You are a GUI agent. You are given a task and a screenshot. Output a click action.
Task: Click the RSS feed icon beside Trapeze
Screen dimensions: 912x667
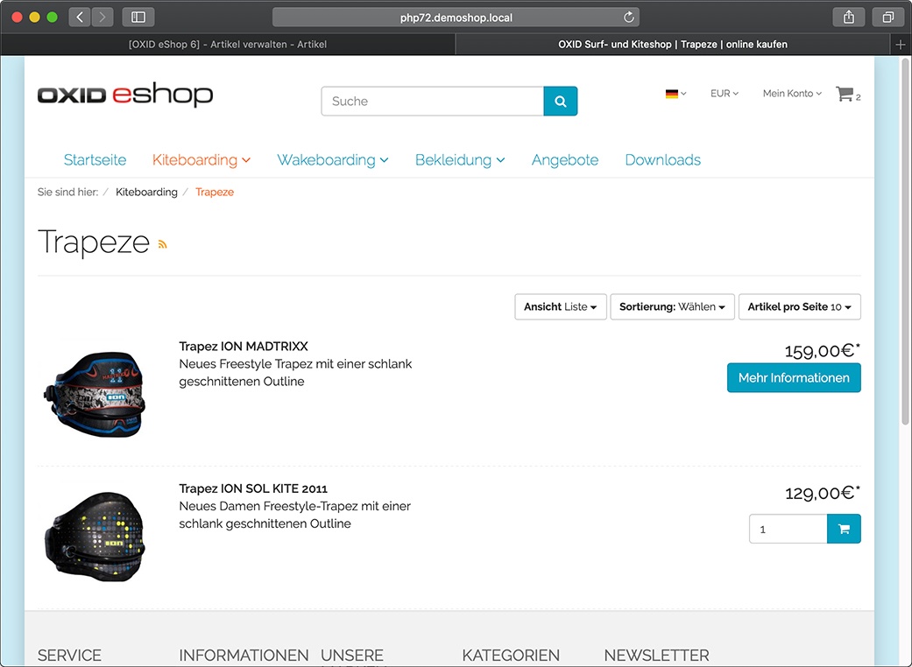[162, 244]
